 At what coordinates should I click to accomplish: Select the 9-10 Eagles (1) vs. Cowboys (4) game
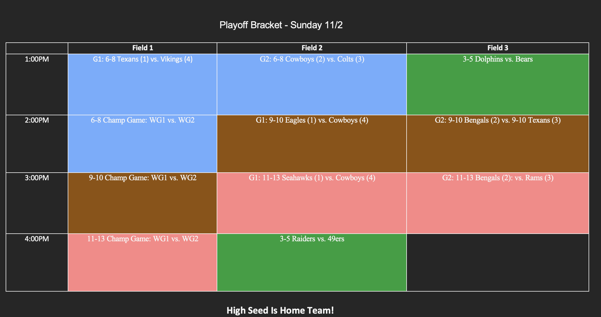point(312,120)
